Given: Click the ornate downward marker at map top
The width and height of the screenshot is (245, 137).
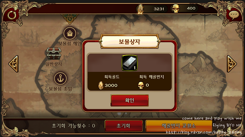Looking at the screenshot, I should [x=70, y=19].
